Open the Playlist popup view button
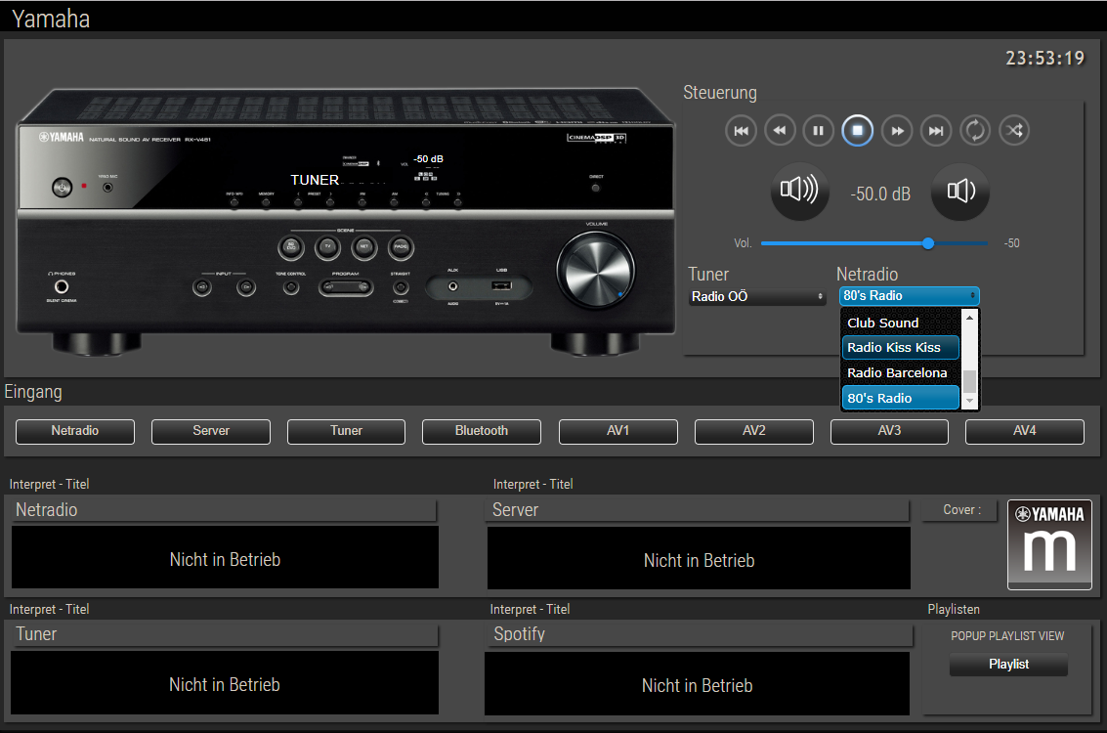This screenshot has width=1107, height=733. [x=1008, y=665]
